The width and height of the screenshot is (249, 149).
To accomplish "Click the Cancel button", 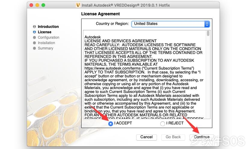I will pos(146,137).
